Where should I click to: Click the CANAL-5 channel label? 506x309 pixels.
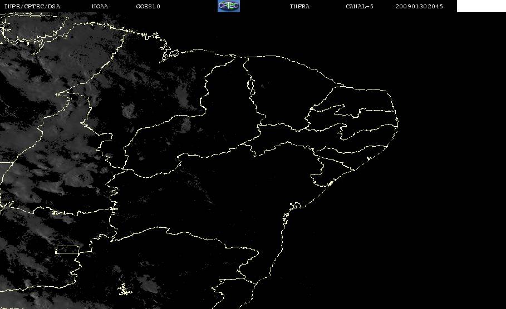click(360, 7)
